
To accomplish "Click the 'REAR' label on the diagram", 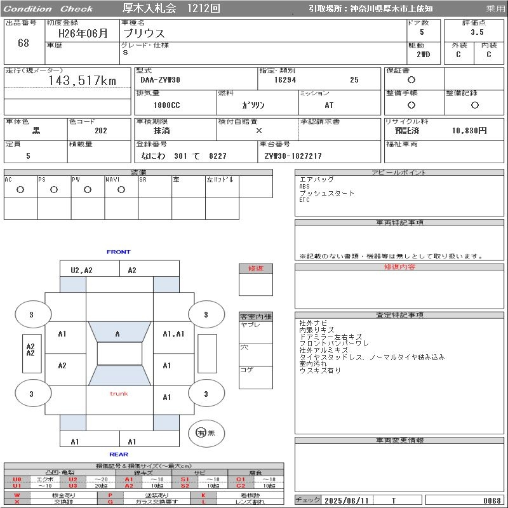I will pyautogui.click(x=119, y=455).
